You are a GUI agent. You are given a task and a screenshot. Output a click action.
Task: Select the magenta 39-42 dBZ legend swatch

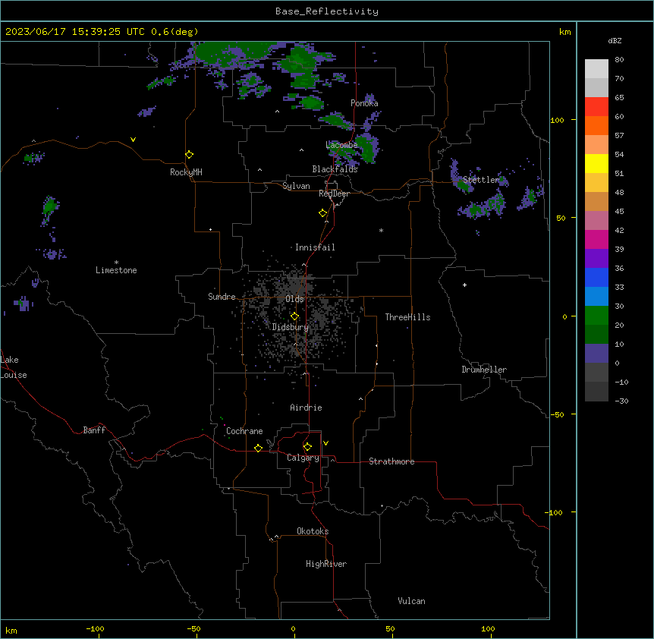[x=596, y=239]
